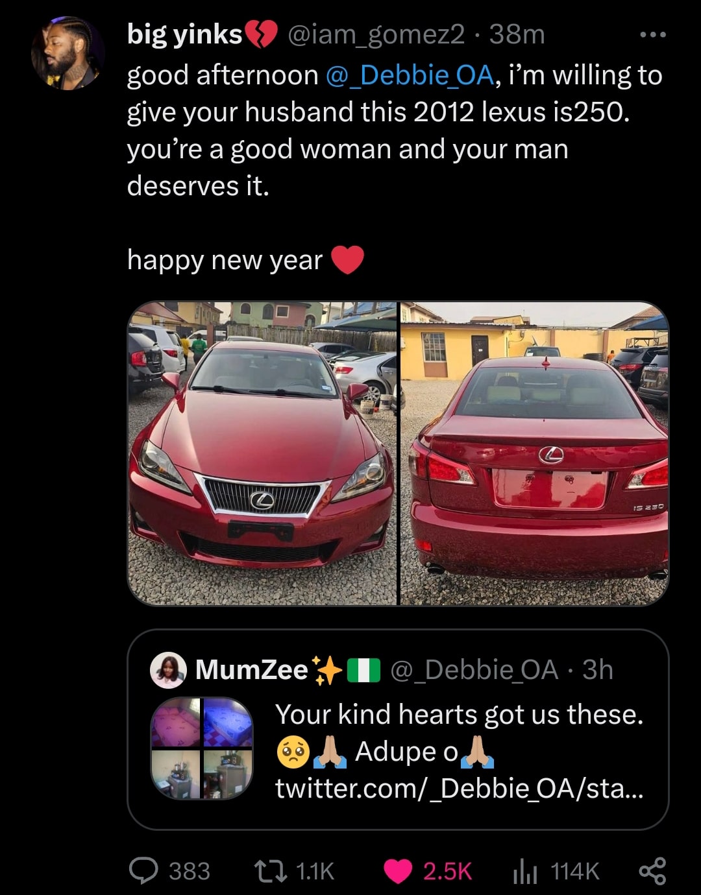Viewport: 701px width, 895px height.
Task: Open the twitter.com/_Debbie_OA/sta... link
Action: pos(459,789)
